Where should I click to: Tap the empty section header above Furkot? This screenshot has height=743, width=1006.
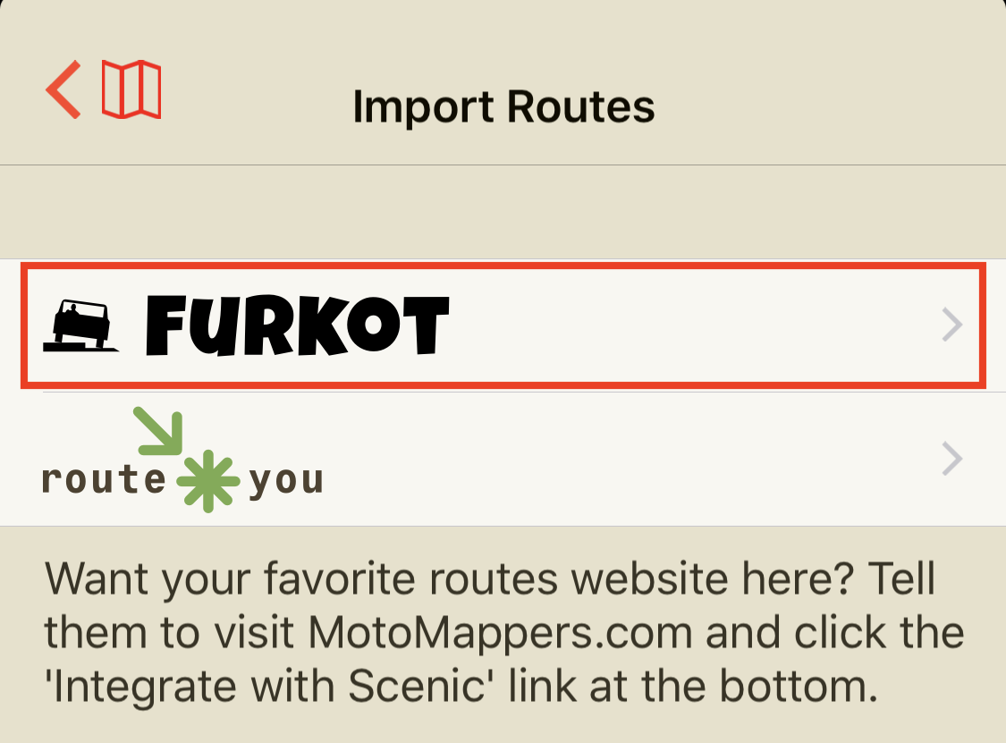coord(503,212)
